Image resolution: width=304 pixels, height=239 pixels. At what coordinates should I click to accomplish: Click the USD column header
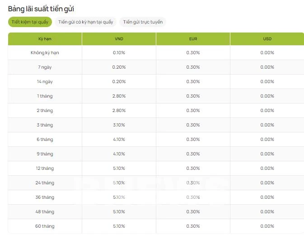coord(267,39)
